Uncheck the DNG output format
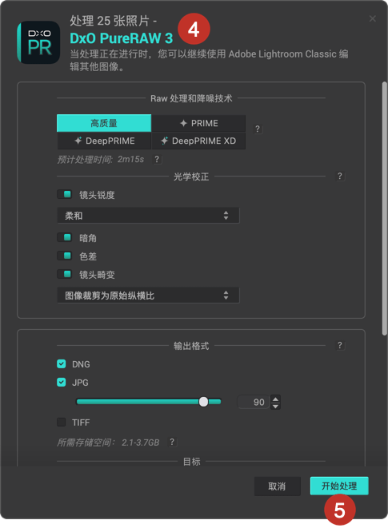Viewport: 388px width, 528px height. click(62, 364)
